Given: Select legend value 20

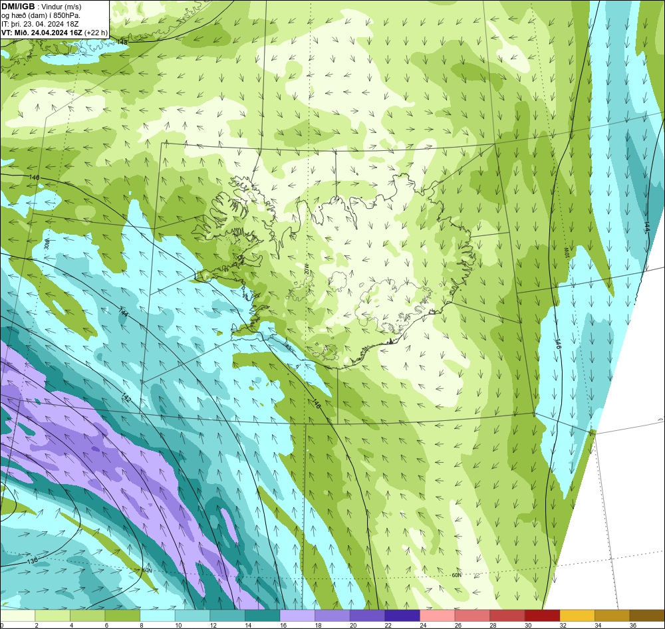Looking at the screenshot, I should point(353,625).
